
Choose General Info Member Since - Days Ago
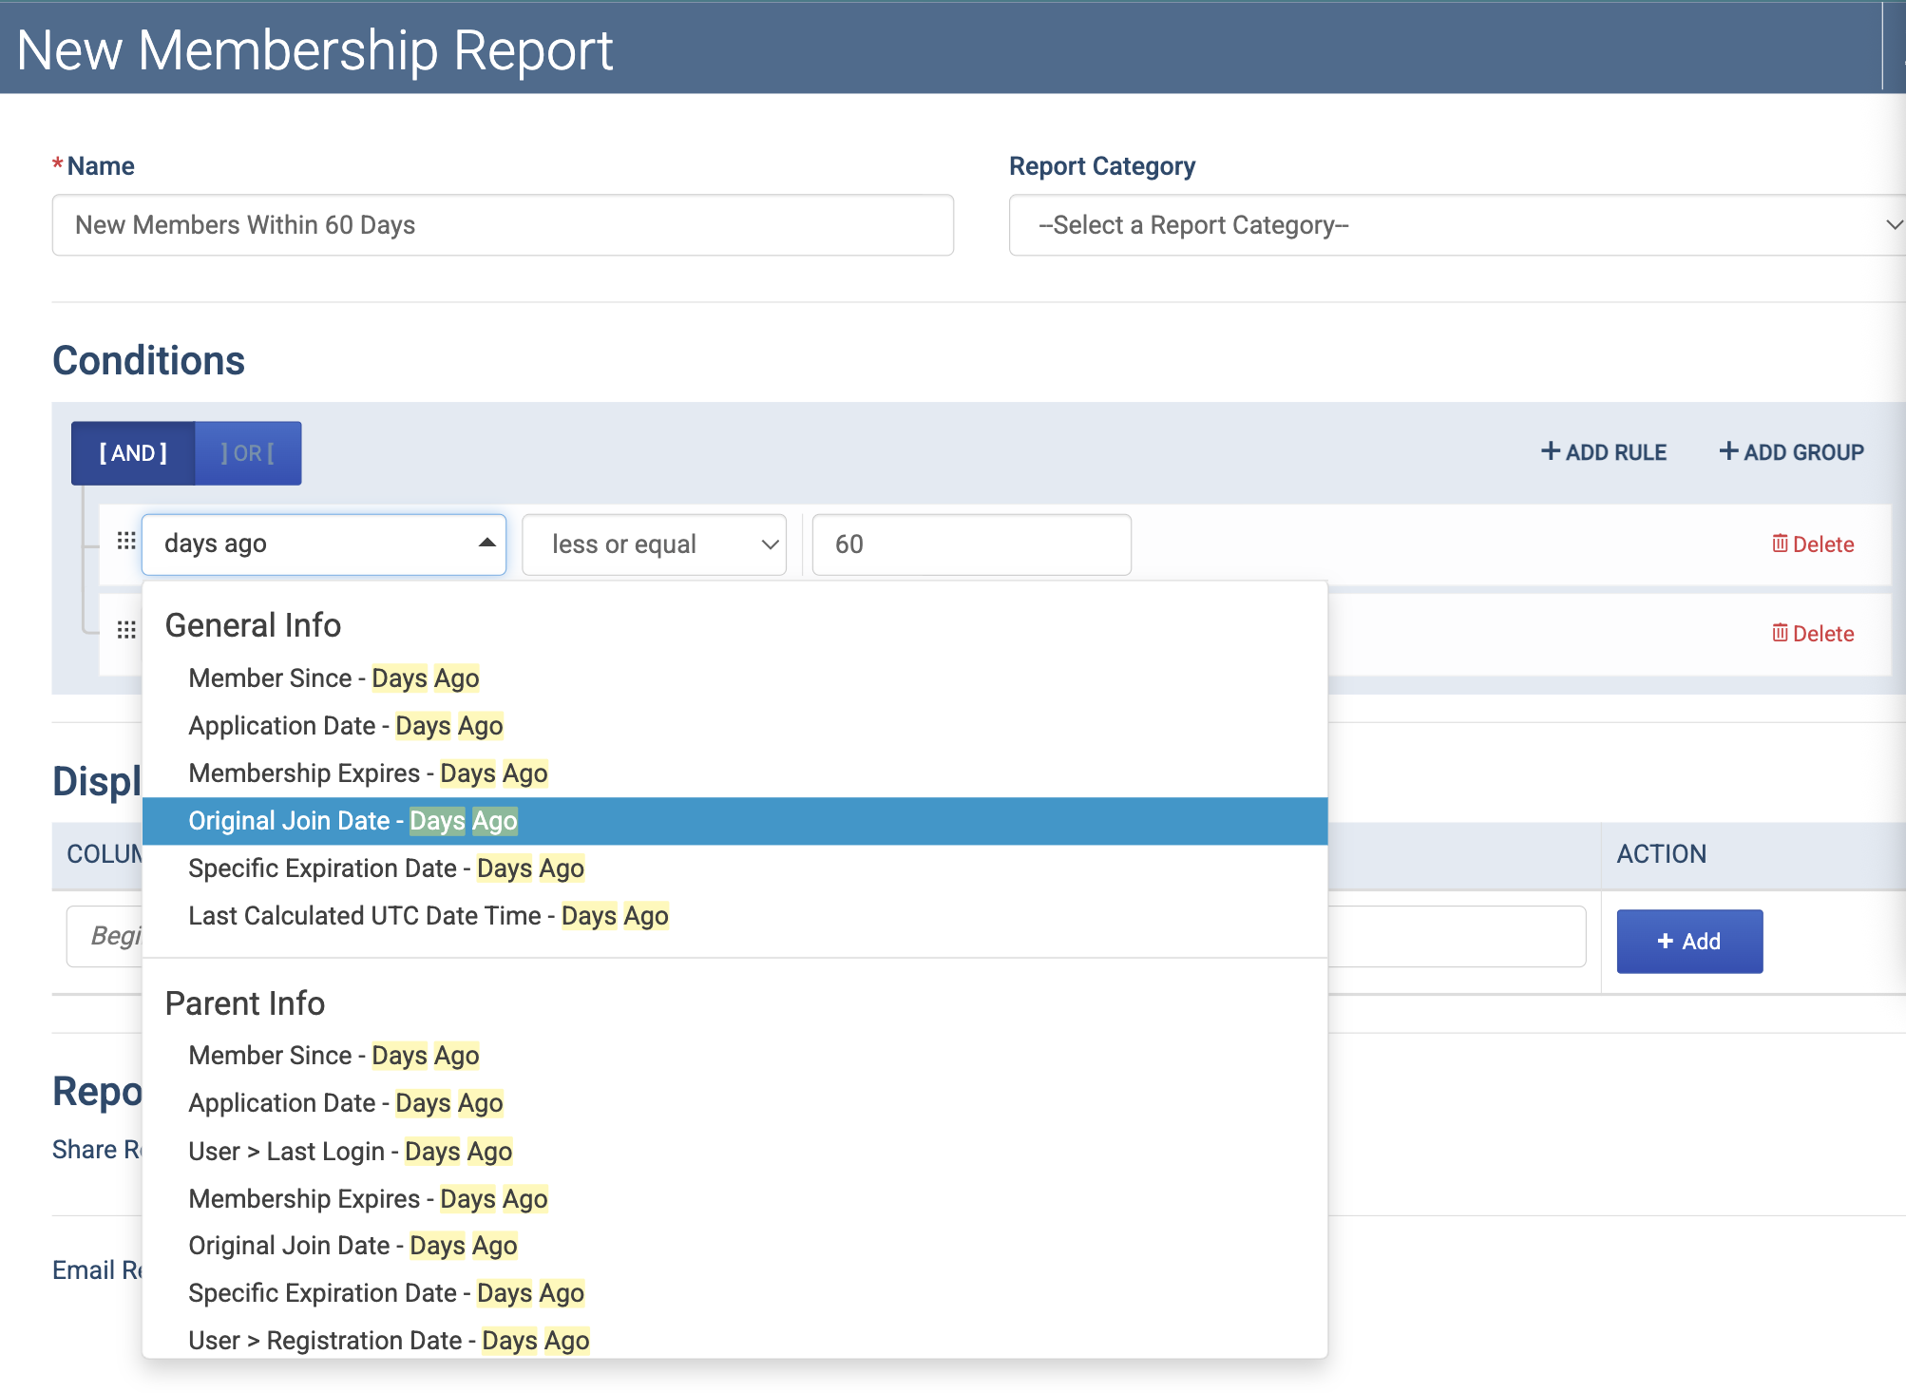[734, 678]
